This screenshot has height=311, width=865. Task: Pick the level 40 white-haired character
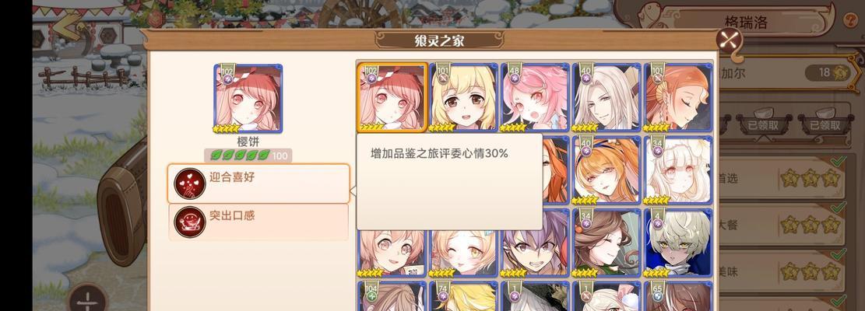(x=607, y=97)
